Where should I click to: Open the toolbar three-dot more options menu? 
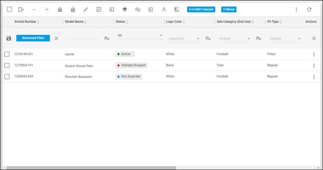pos(296,9)
